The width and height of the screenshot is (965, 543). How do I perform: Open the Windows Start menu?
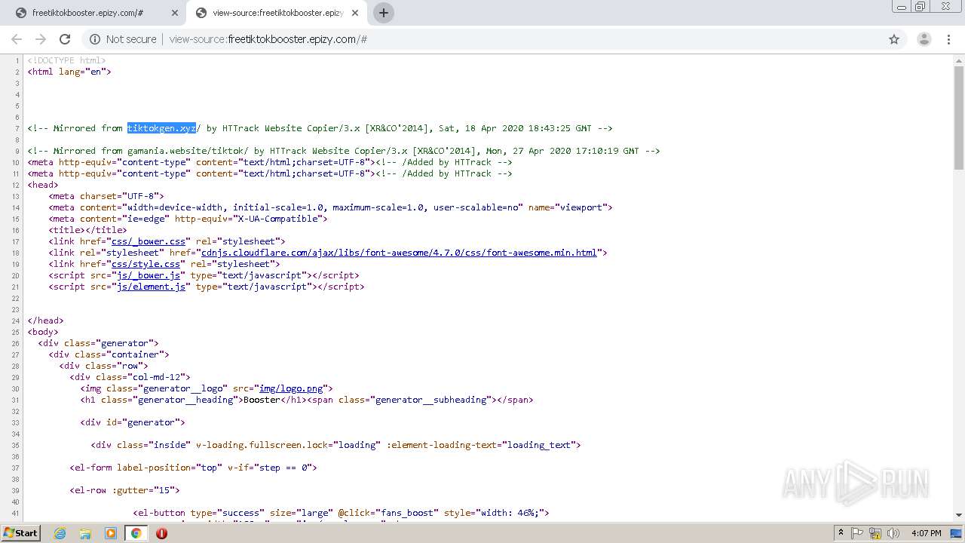[21, 532]
